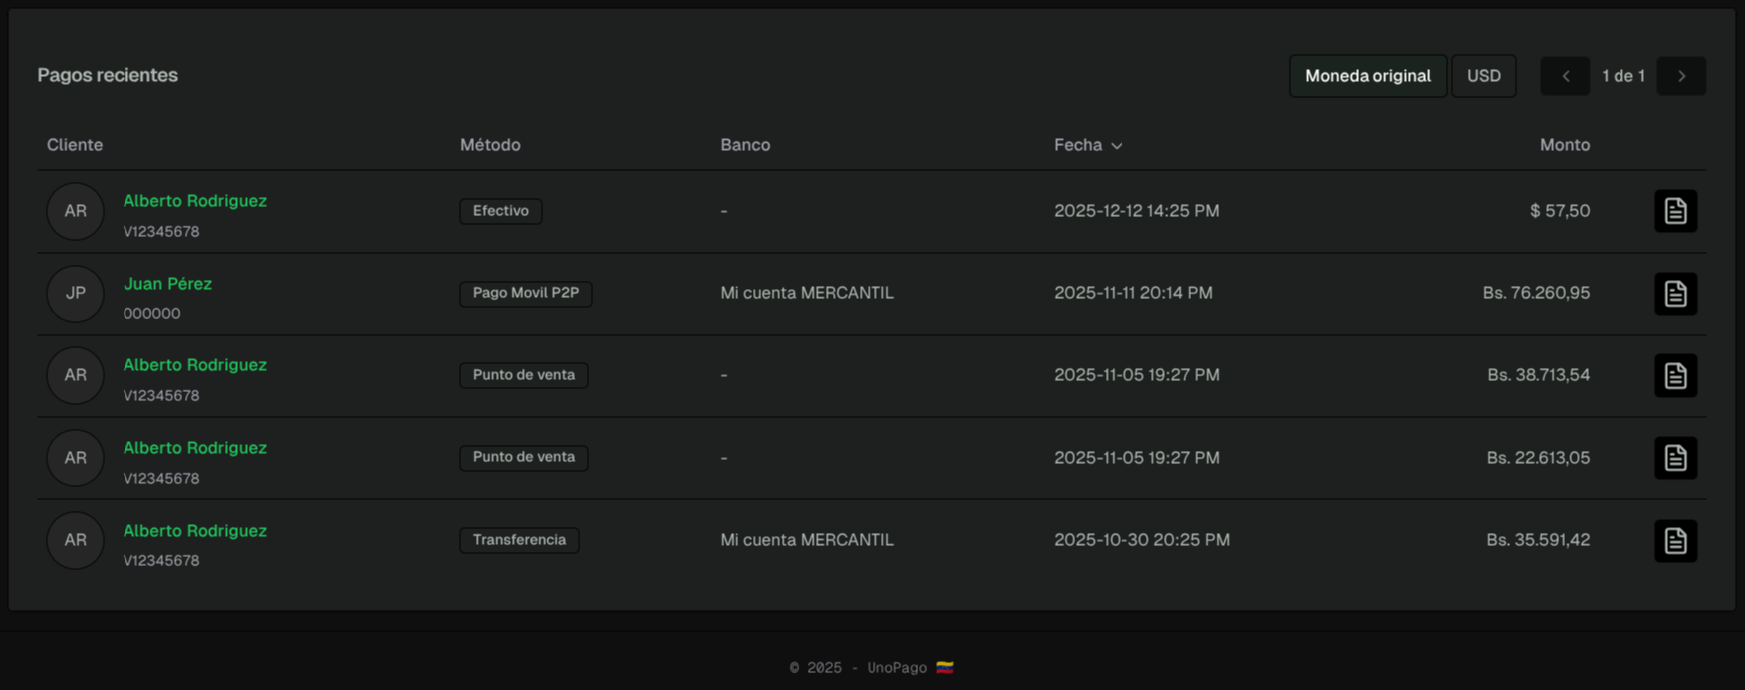Switch currency display to Moneda original
The height and width of the screenshot is (690, 1745).
coord(1368,76)
